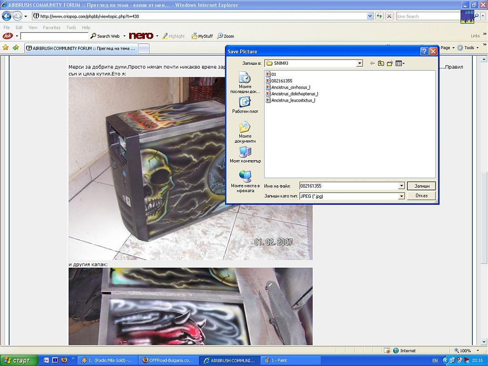Open Работен плот location
The width and height of the screenshot is (488, 366).
[x=245, y=105]
